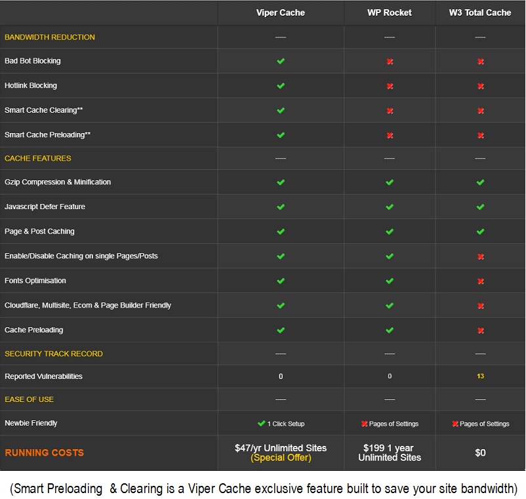The height and width of the screenshot is (499, 526).
Task: Select the "$199 1 year Unlimited Sites" price
Action: 390,452
